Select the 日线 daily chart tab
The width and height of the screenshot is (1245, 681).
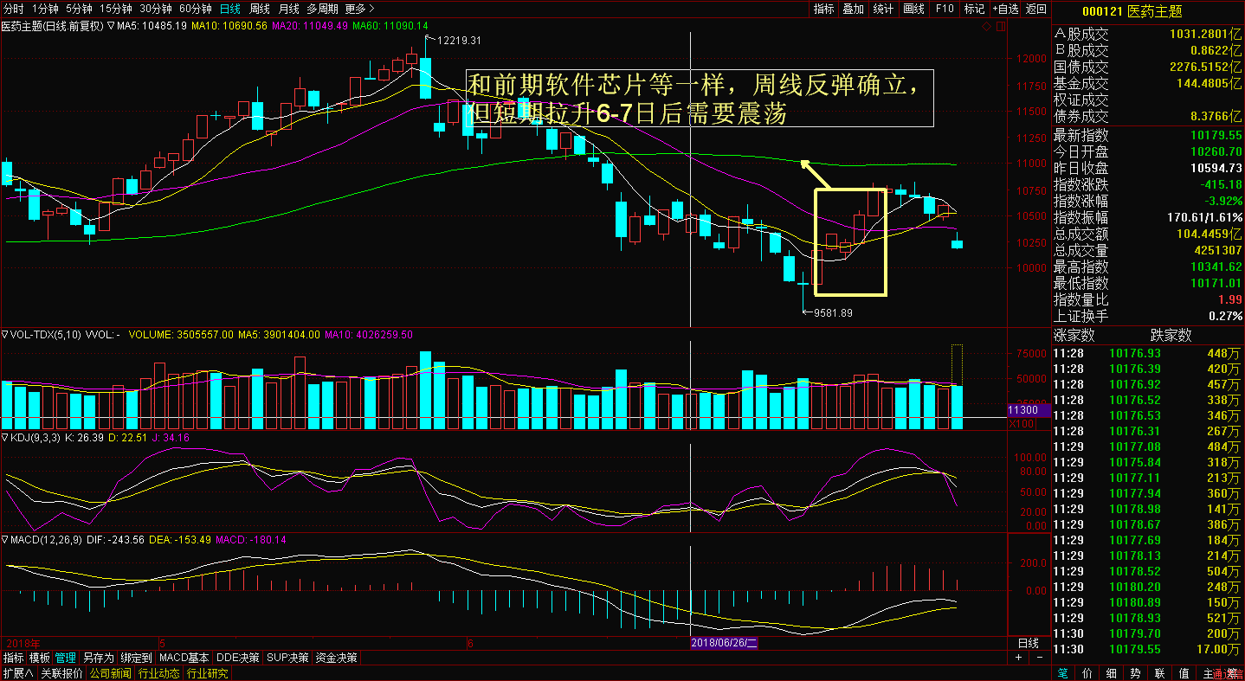pos(230,9)
